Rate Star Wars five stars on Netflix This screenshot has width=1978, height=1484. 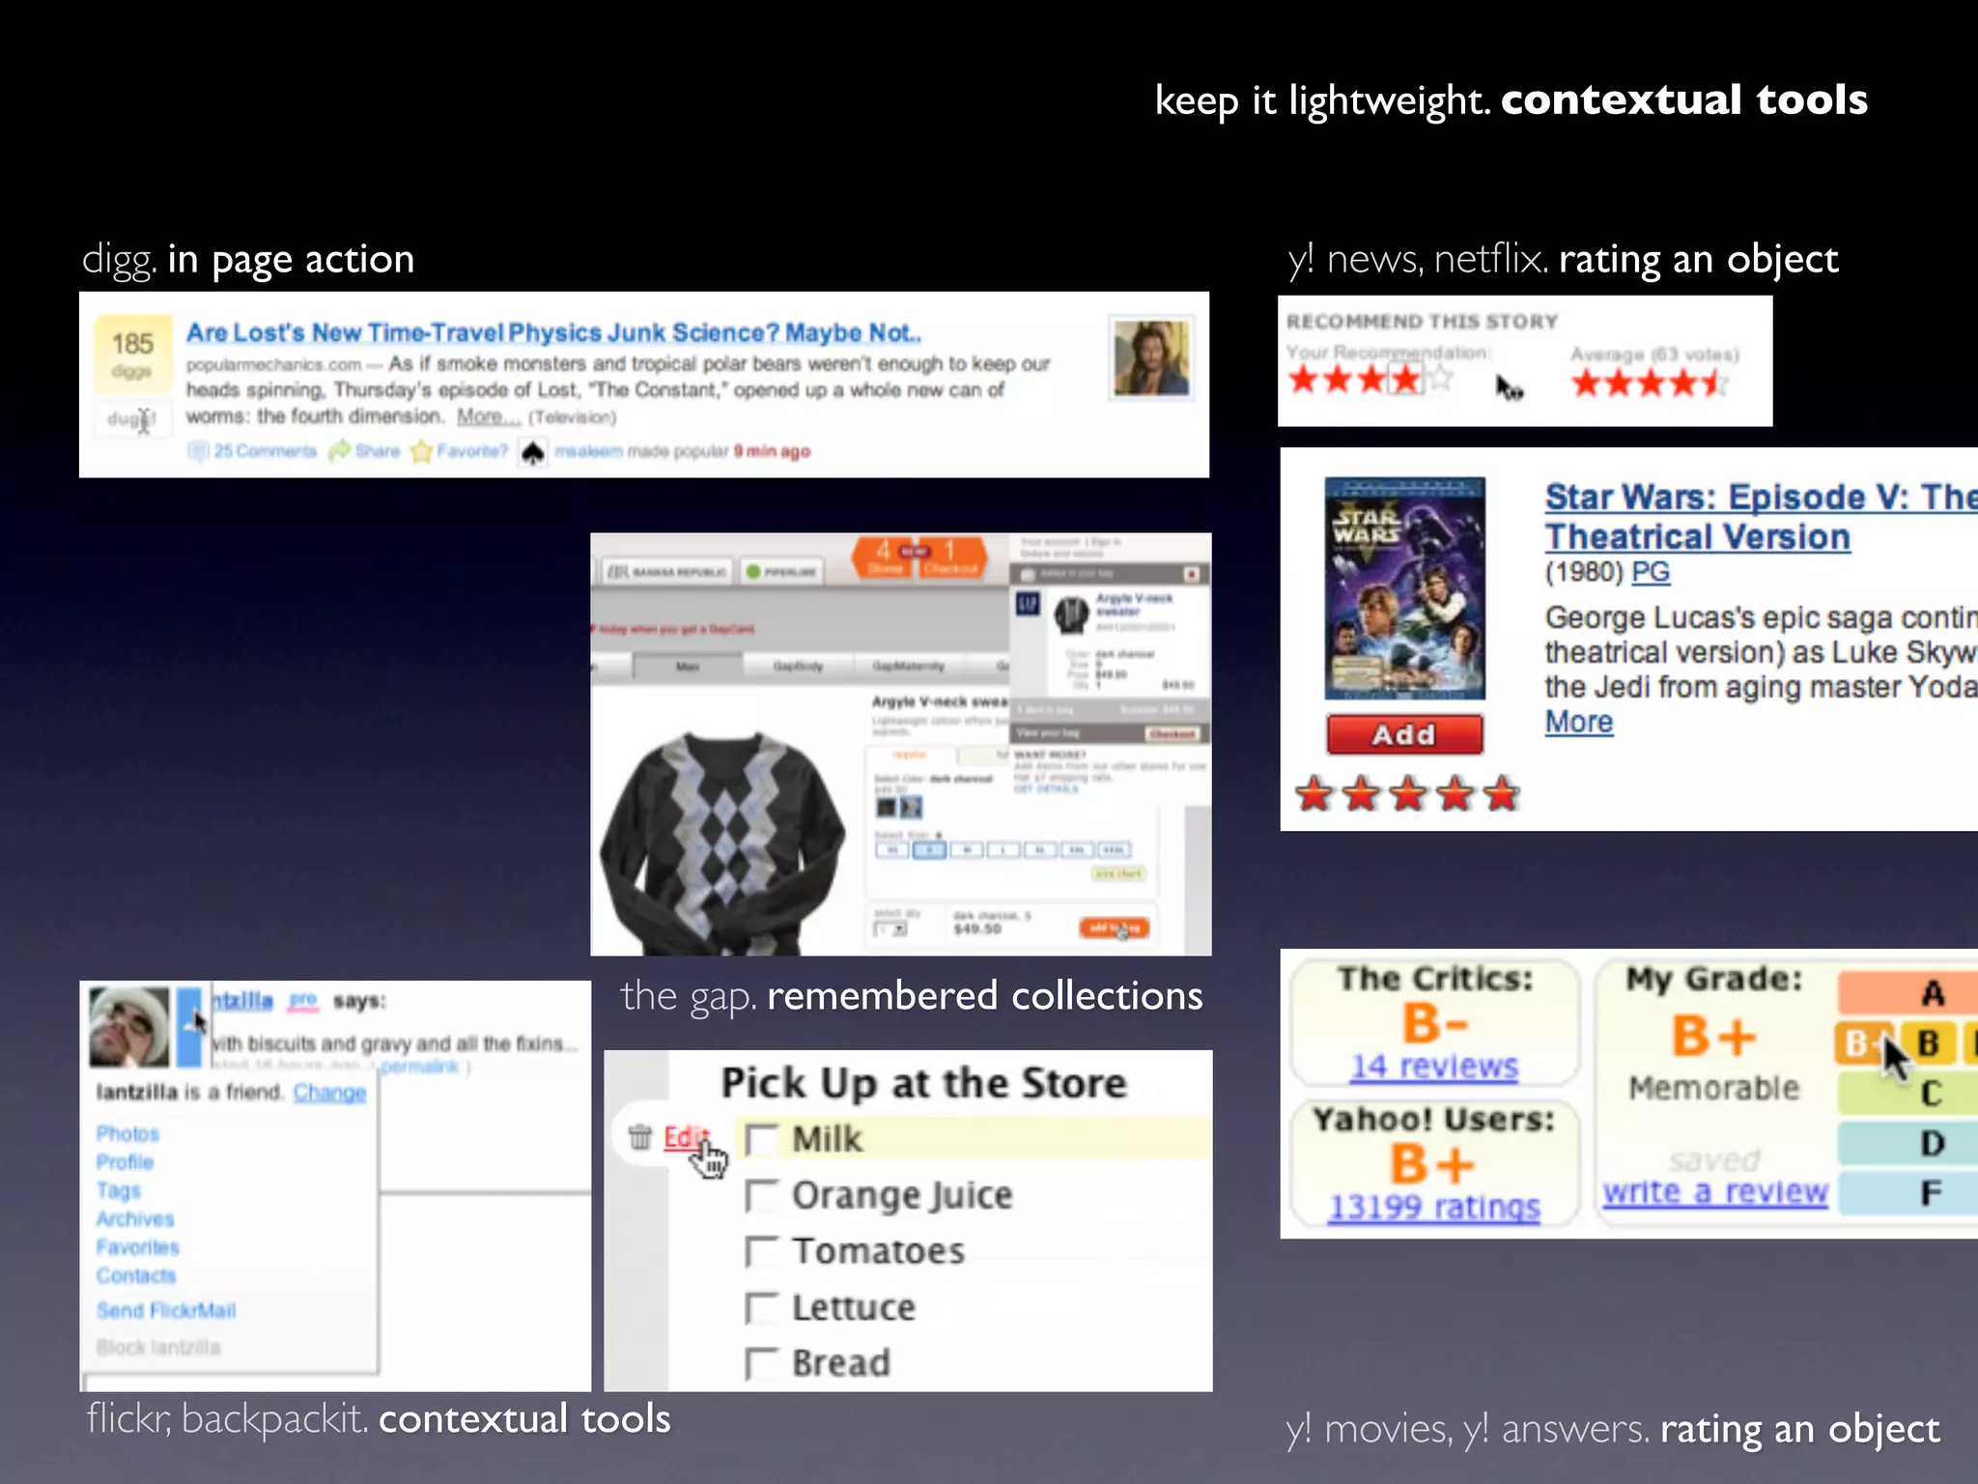coord(1501,794)
